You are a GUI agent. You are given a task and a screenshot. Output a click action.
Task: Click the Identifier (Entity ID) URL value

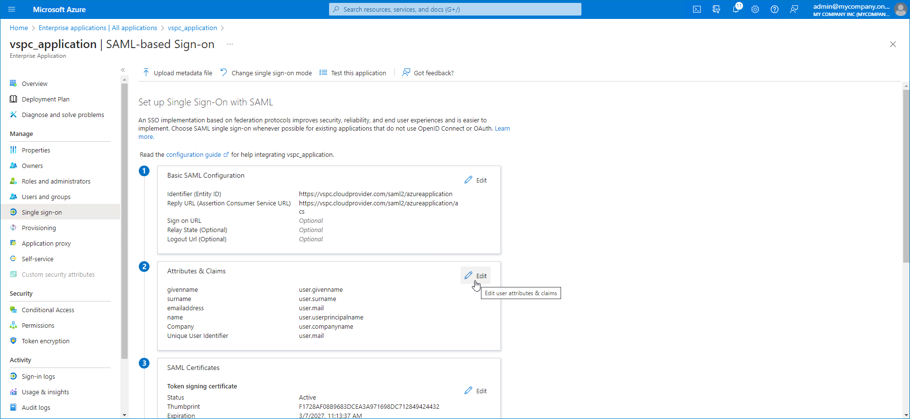tap(376, 194)
